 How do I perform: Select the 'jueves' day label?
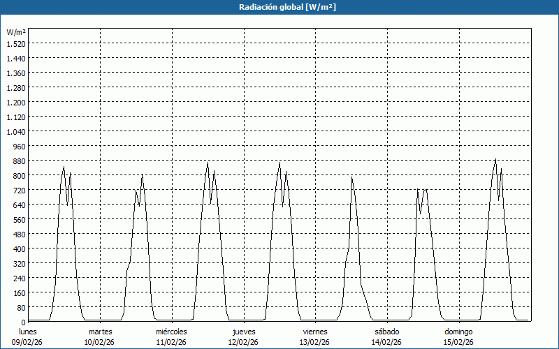[x=243, y=331]
